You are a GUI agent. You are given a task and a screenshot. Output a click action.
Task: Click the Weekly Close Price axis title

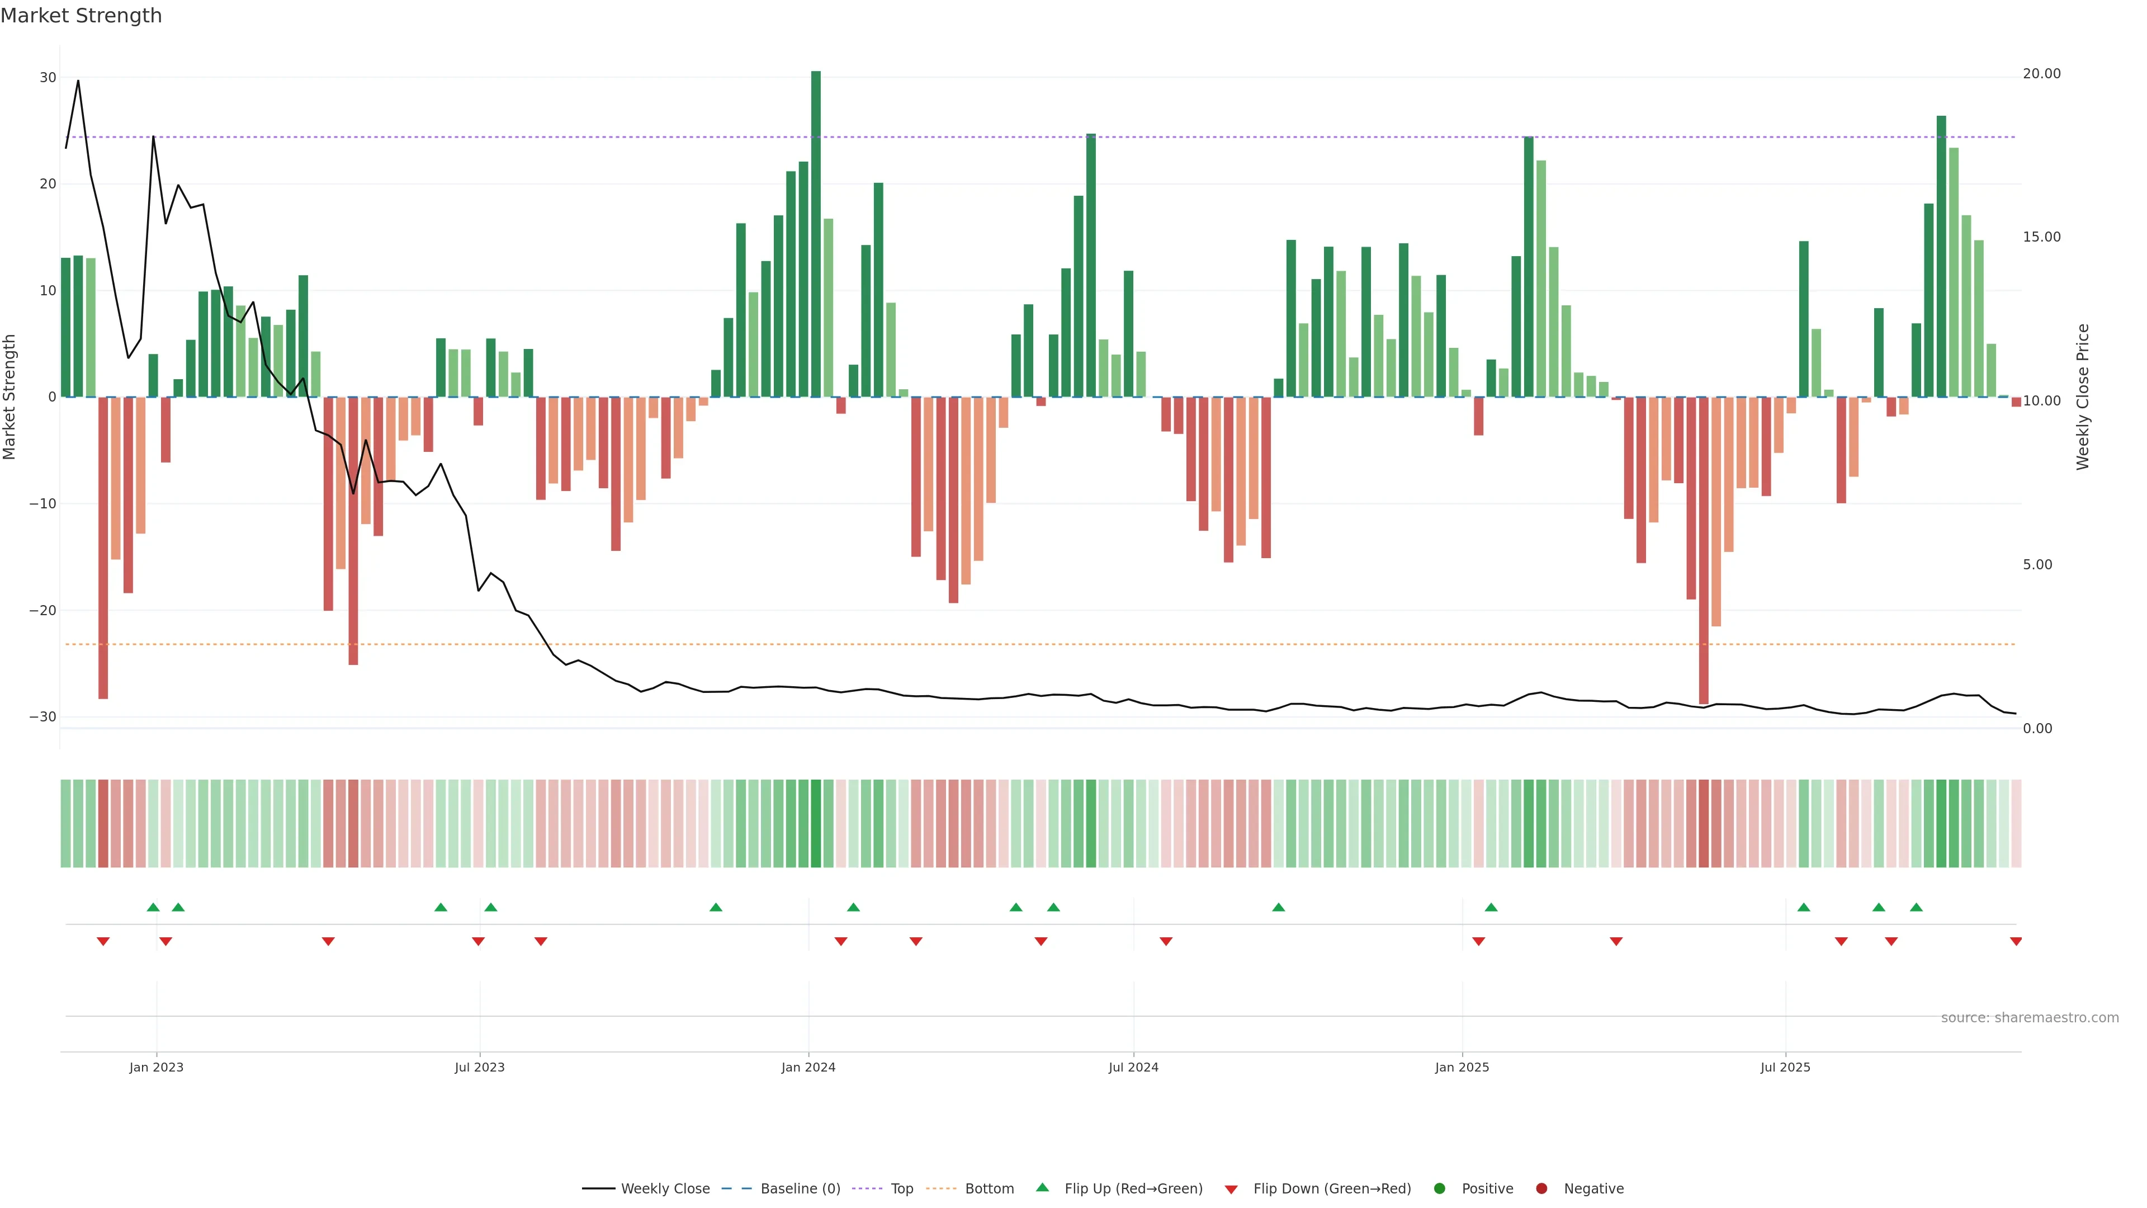[x=2083, y=397]
